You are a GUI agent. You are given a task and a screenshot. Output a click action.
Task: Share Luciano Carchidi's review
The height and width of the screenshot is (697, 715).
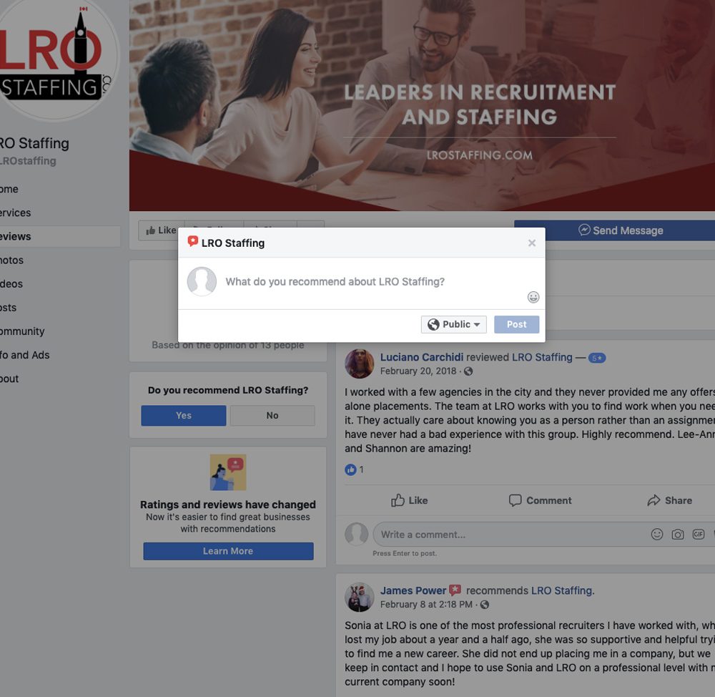669,500
